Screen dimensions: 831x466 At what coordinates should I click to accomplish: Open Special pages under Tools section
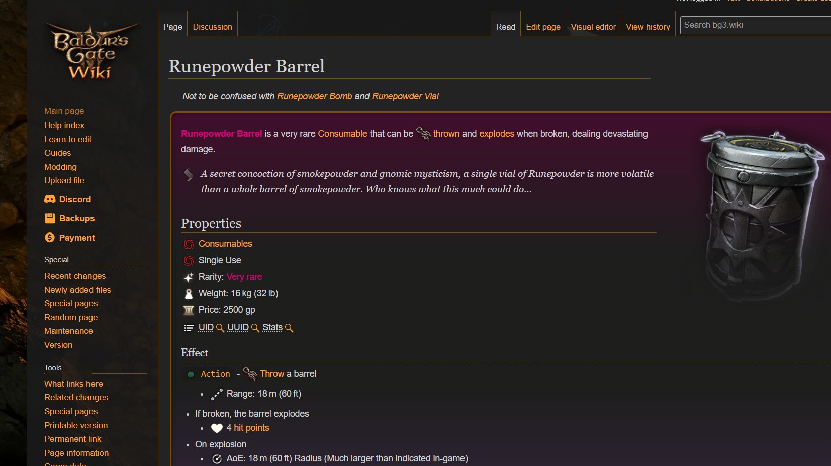71,411
